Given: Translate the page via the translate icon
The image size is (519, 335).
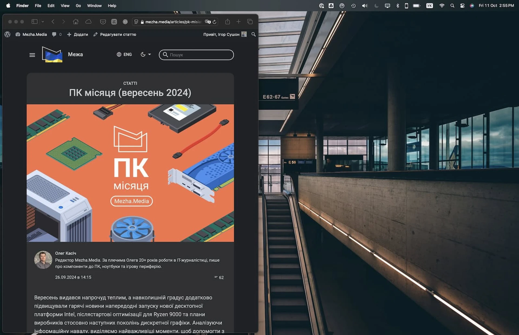Looking at the screenshot, I should point(208,22).
